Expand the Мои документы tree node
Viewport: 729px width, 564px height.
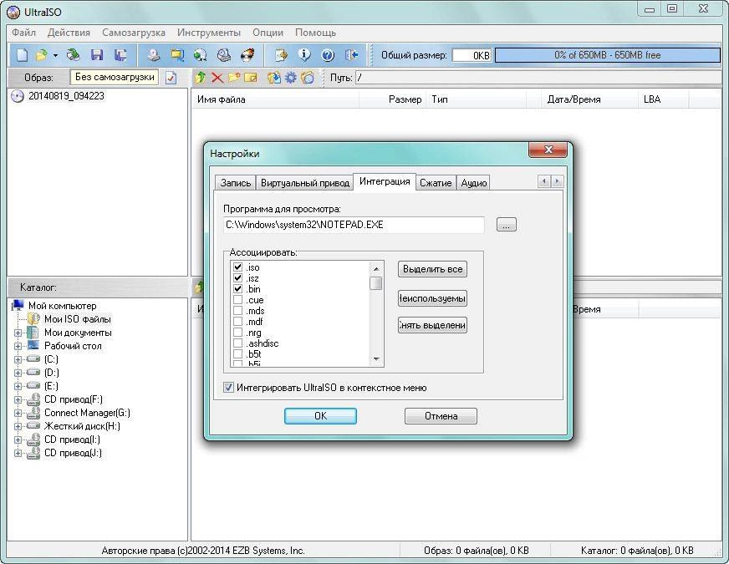18,333
